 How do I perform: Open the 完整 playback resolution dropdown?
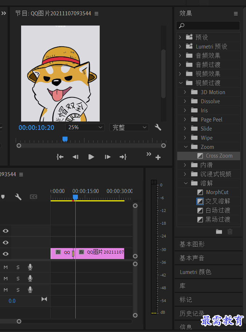(x=129, y=127)
